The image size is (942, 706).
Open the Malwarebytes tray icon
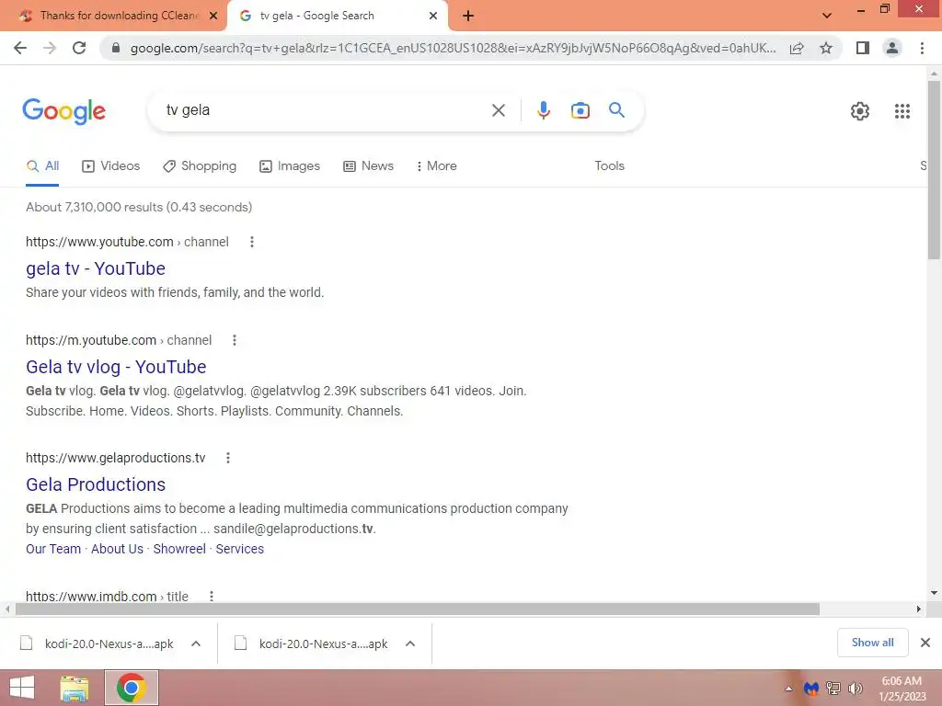(x=810, y=689)
